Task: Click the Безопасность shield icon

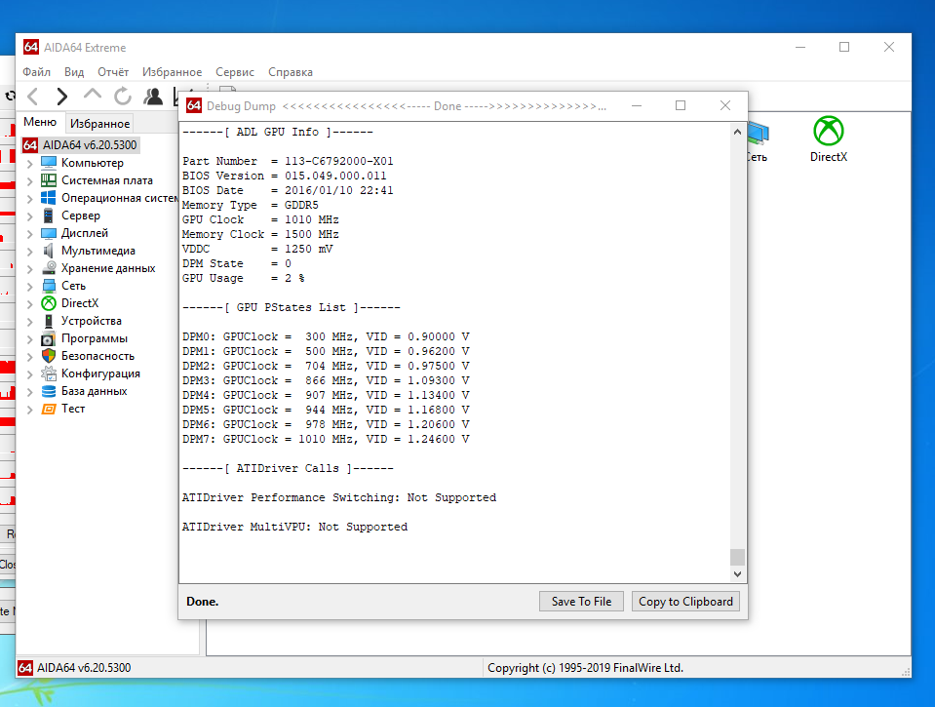Action: pos(49,356)
